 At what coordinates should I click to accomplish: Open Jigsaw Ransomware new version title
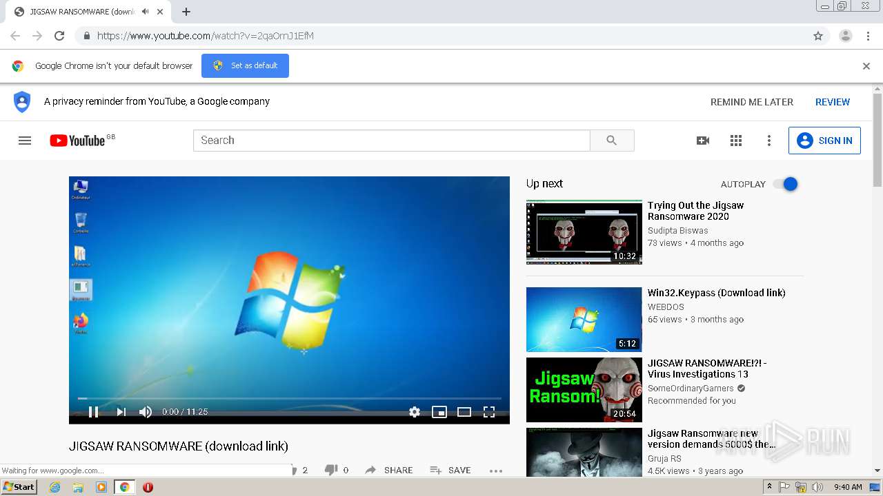(712, 439)
